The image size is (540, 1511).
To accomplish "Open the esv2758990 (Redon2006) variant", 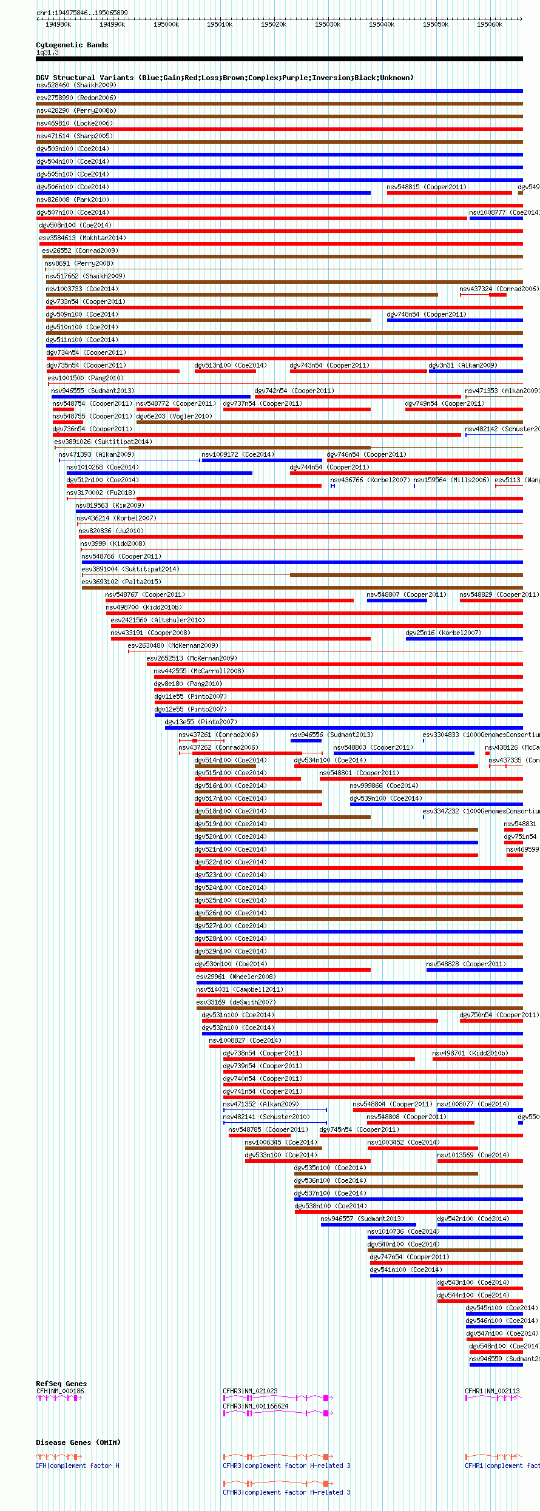I will tap(76, 98).
